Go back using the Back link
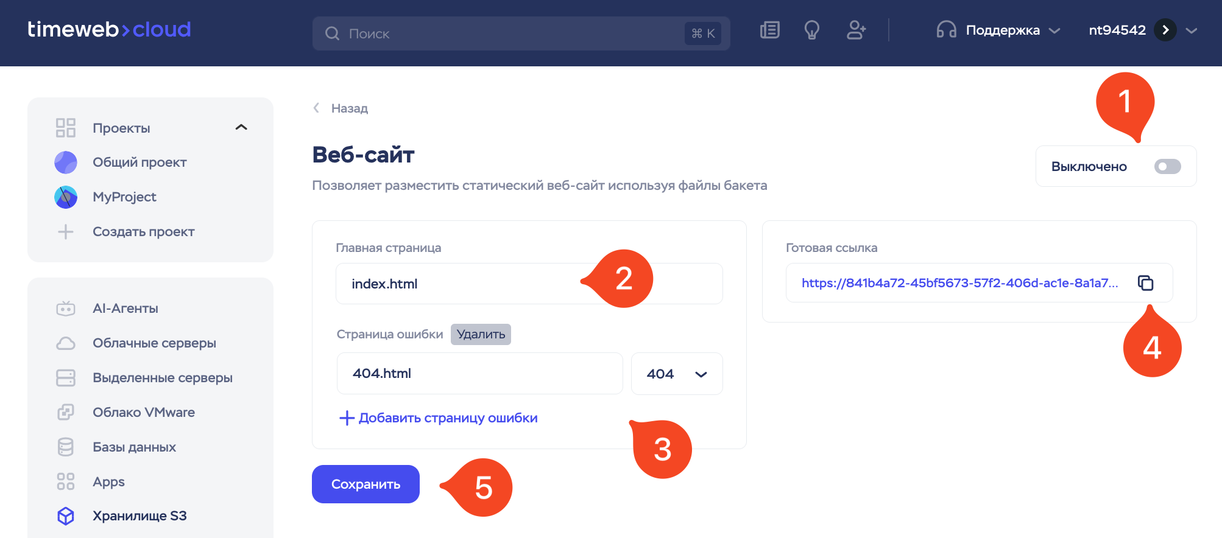The image size is (1222, 538). (x=342, y=108)
